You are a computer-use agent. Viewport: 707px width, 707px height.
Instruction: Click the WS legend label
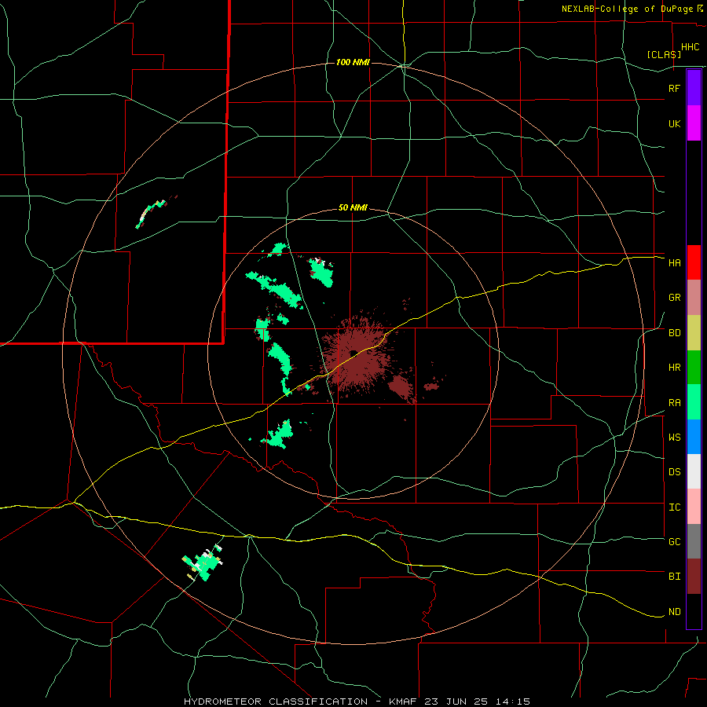pyautogui.click(x=674, y=438)
